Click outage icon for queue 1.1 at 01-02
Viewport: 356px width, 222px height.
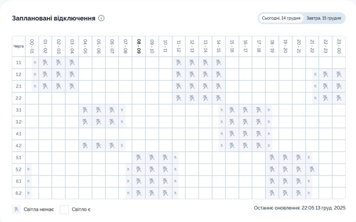click(45, 63)
